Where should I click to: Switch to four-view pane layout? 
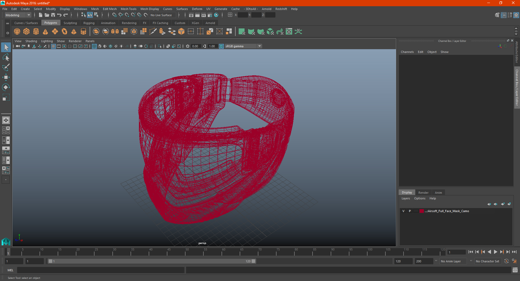[x=6, y=130]
